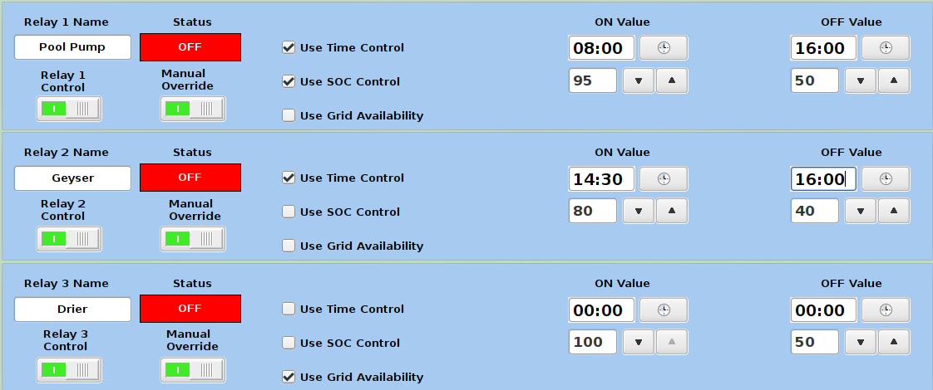Increase Geyser OFF SOC value 40
The height and width of the screenshot is (390, 933).
(894, 212)
